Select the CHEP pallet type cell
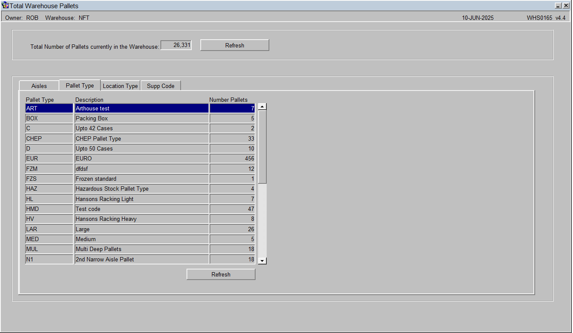This screenshot has height=333, width=573. click(x=49, y=138)
